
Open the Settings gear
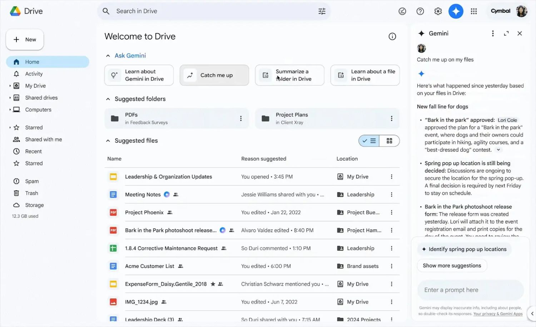[x=438, y=11]
